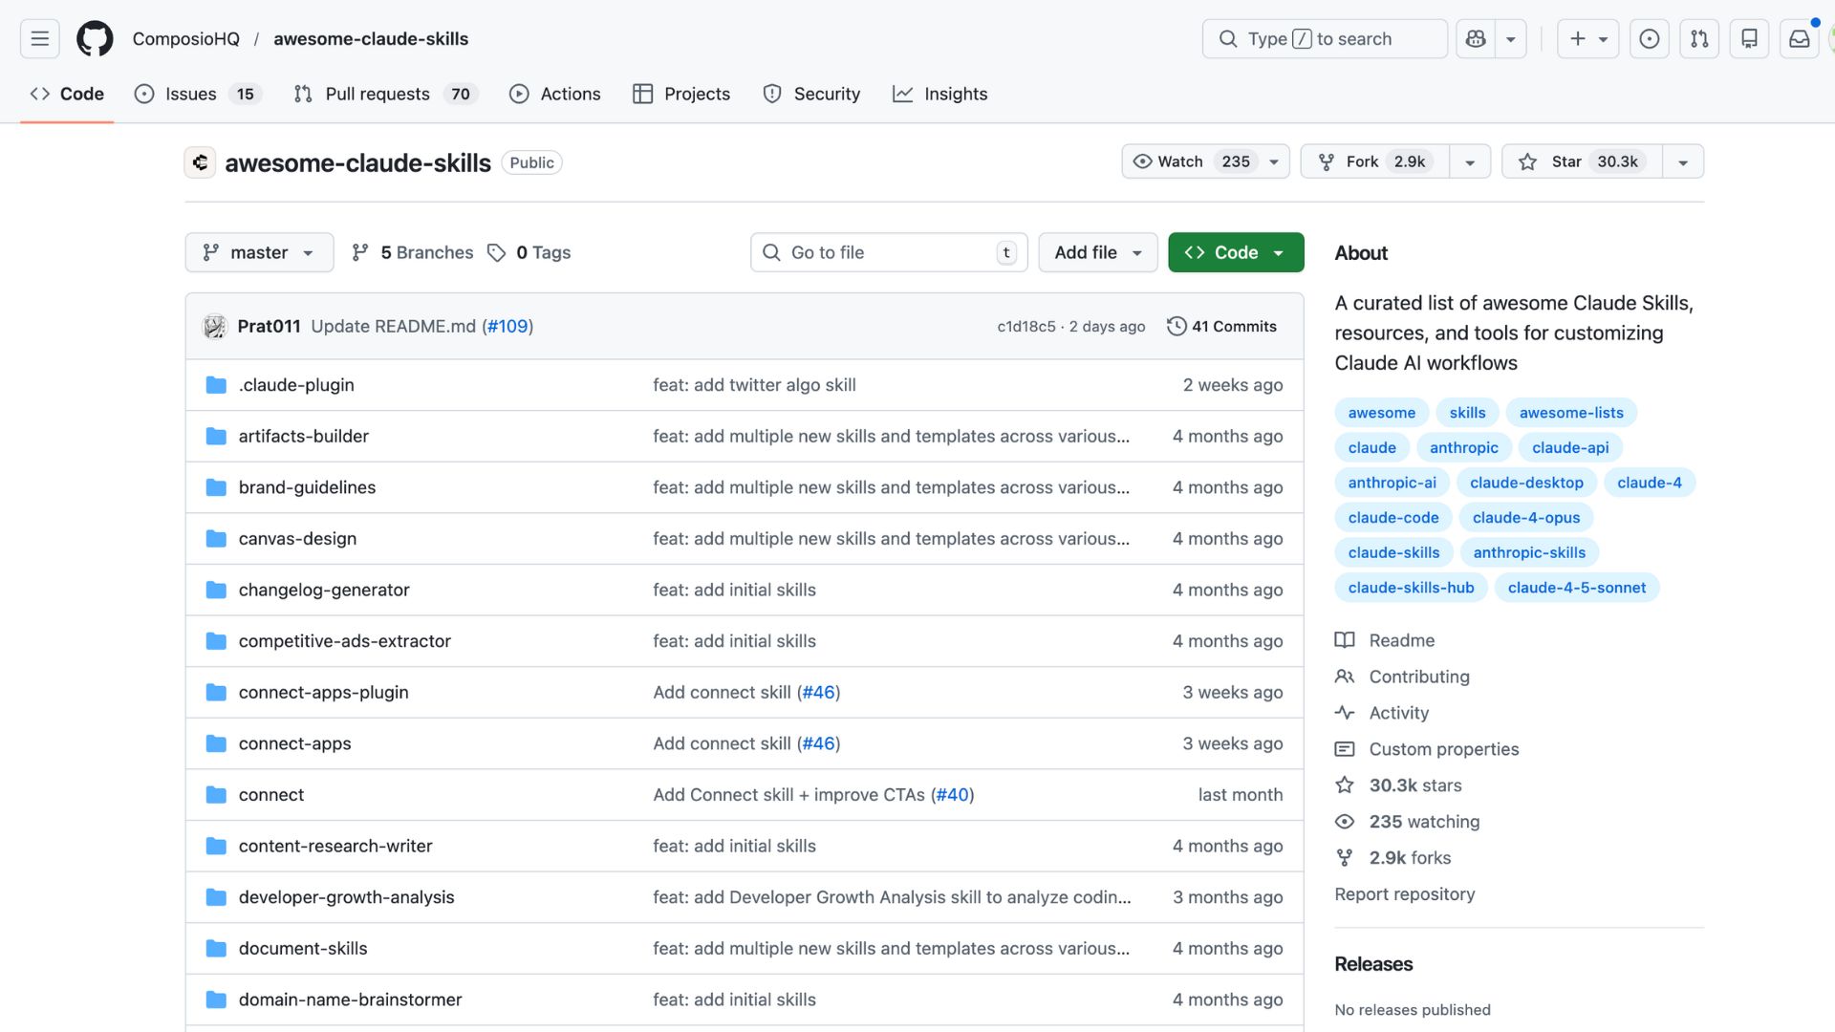Screen dimensions: 1835x1032
Task: Expand the master branch dropdown
Action: (259, 252)
